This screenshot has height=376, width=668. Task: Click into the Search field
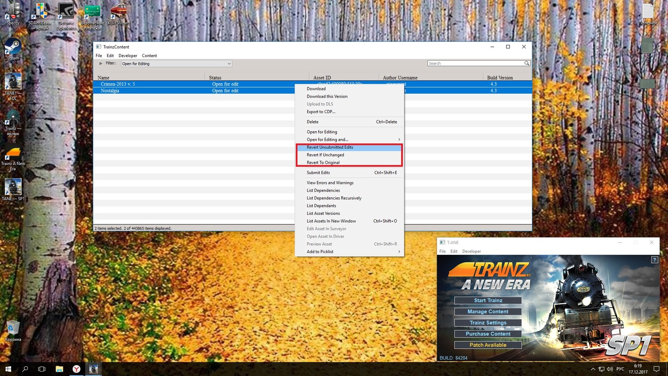475,63
